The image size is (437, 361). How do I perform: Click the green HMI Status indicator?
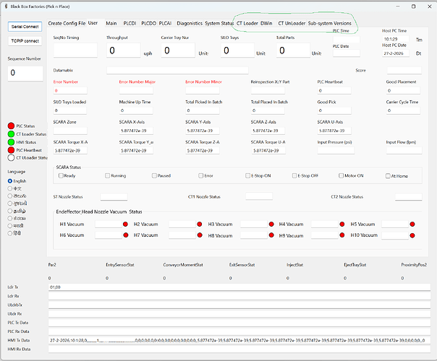coord(11,142)
